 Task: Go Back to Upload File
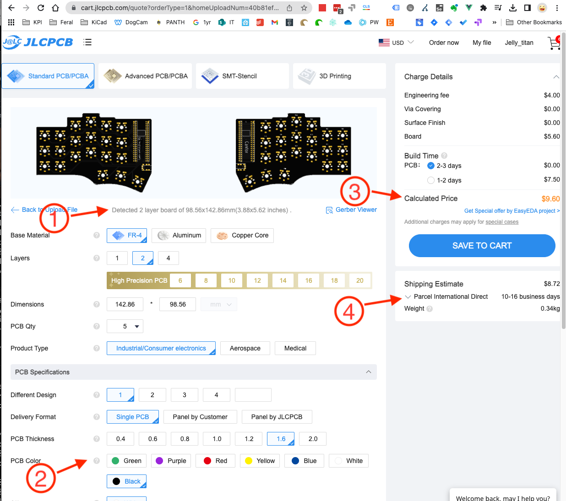click(x=44, y=210)
